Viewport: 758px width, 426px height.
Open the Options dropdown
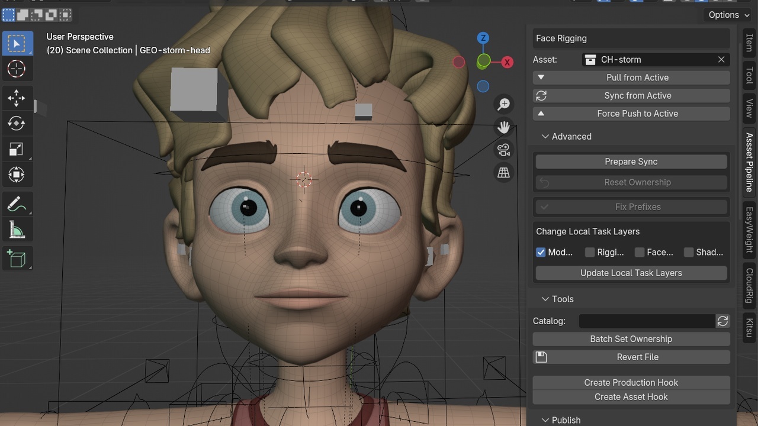coord(729,15)
